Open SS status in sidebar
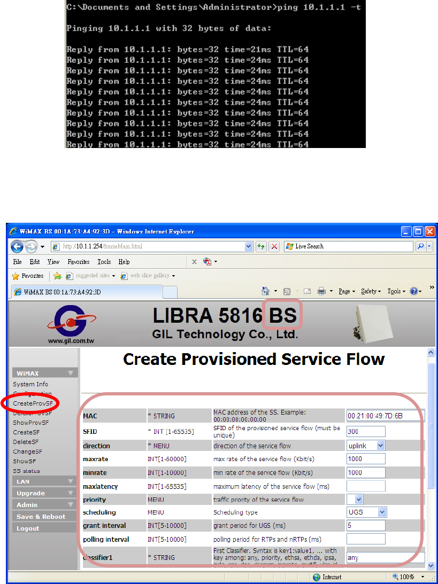The width and height of the screenshot is (438, 584). tap(26, 471)
